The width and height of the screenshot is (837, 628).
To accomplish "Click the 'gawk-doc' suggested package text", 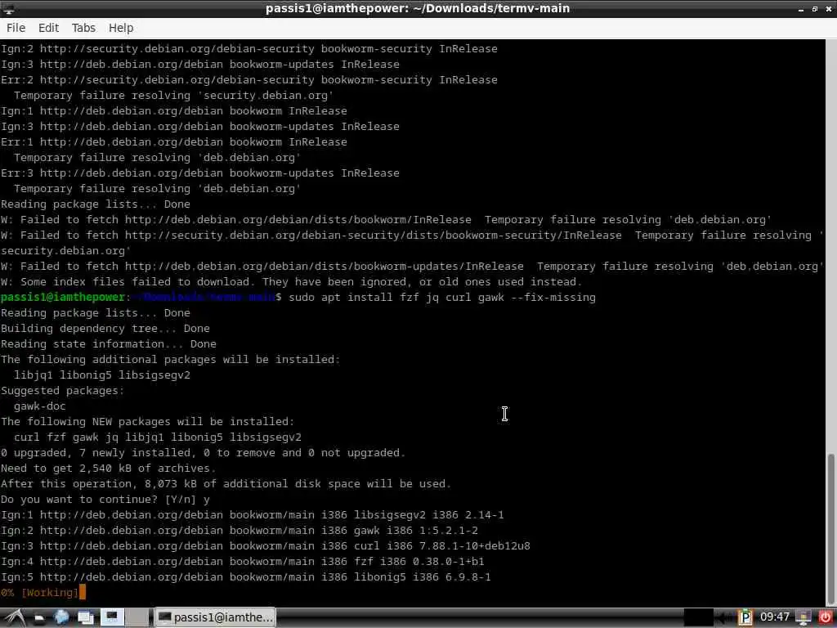I will (39, 406).
